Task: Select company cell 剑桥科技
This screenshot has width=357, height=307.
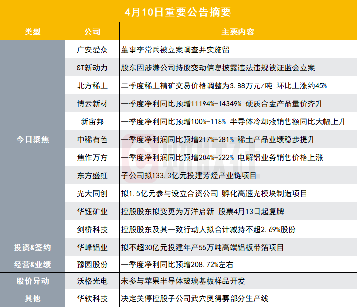Action: [x=92, y=229]
